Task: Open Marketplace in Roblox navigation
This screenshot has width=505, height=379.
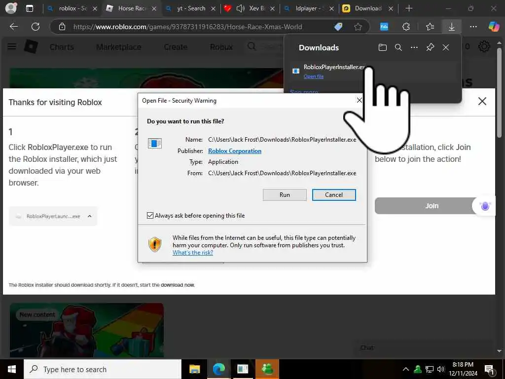Action: click(119, 47)
